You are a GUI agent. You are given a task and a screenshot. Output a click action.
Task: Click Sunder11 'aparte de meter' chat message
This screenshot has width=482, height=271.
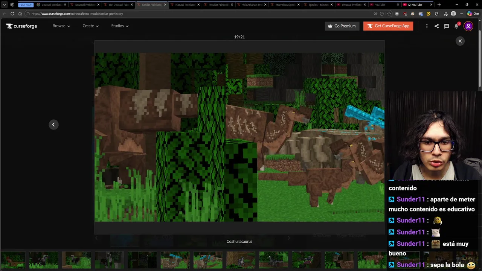[432, 204]
